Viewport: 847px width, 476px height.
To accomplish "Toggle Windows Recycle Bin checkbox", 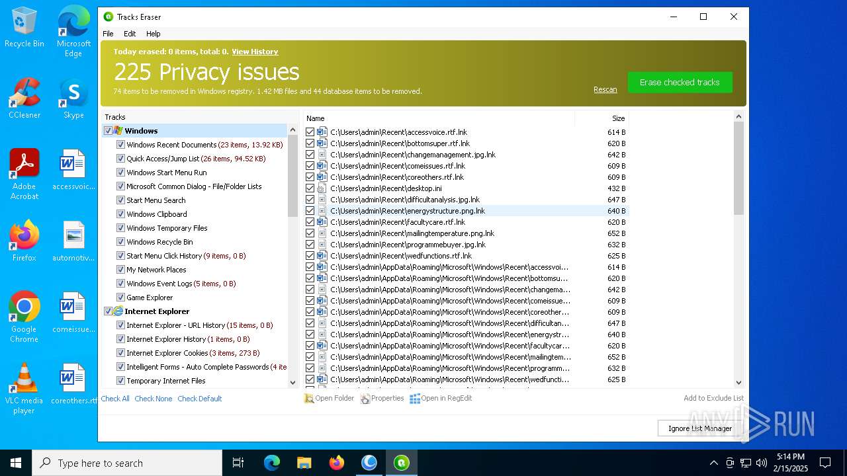I will coord(120,241).
